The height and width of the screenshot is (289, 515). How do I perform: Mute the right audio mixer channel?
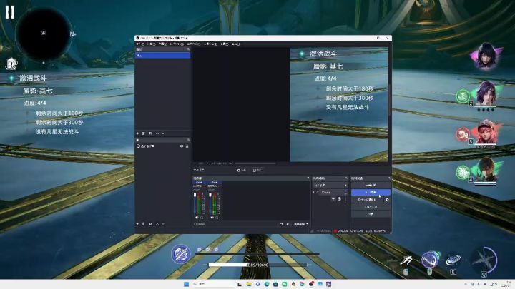tap(212, 218)
